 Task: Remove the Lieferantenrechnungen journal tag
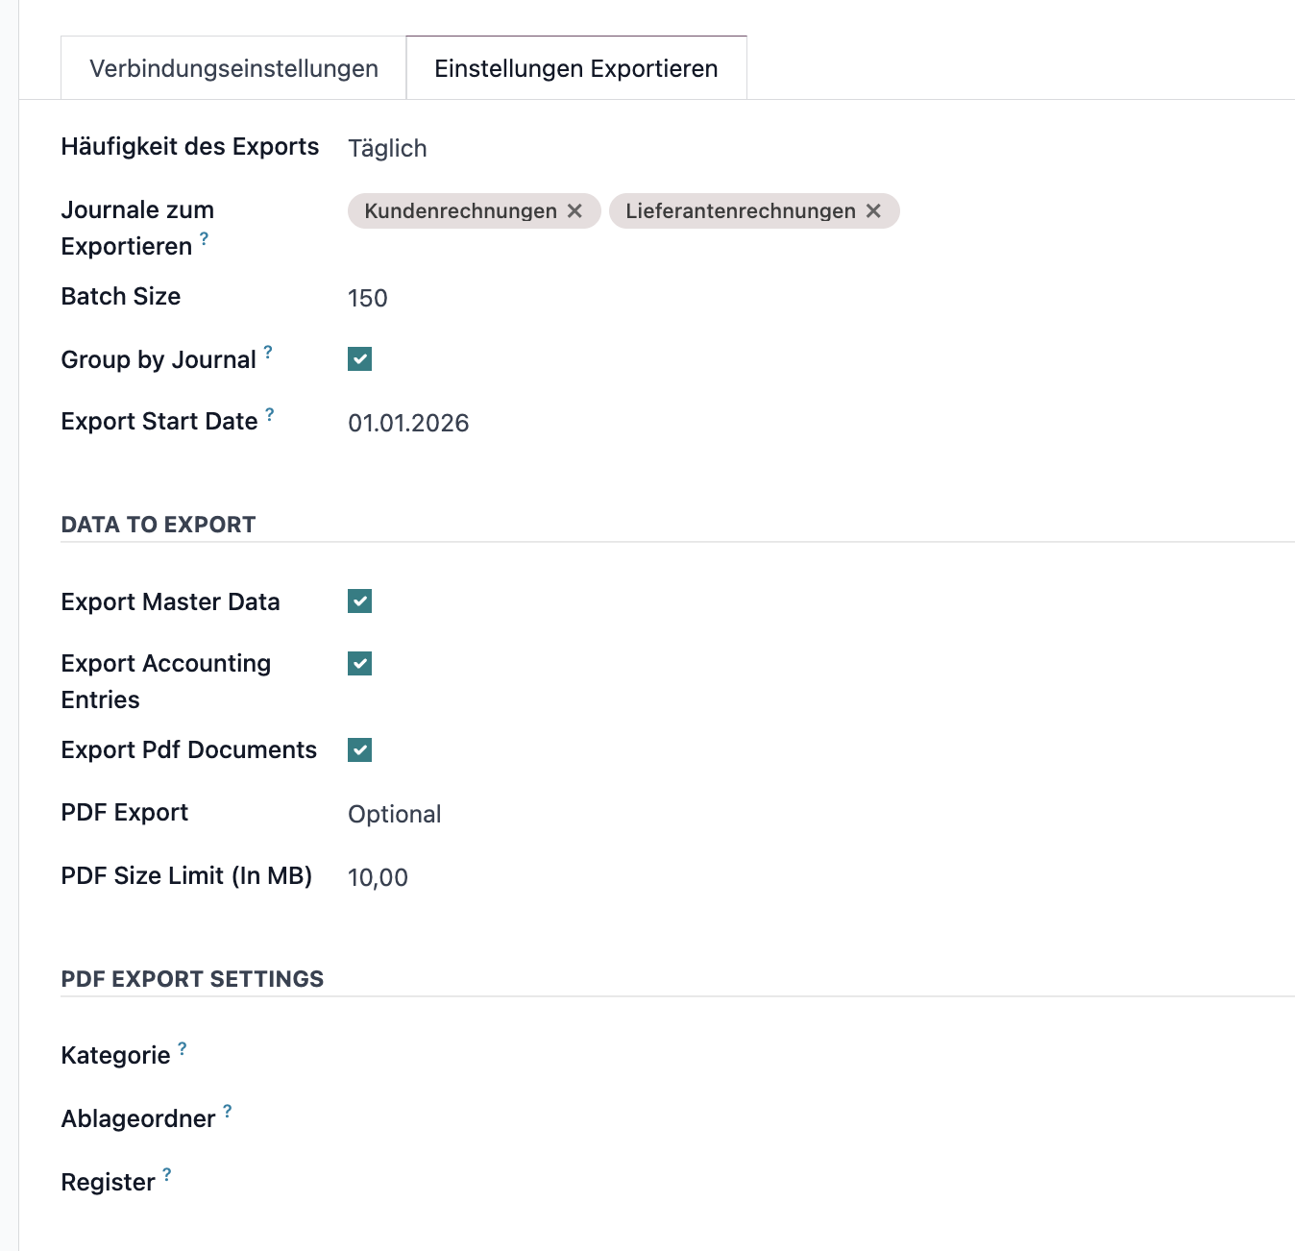[x=873, y=211]
